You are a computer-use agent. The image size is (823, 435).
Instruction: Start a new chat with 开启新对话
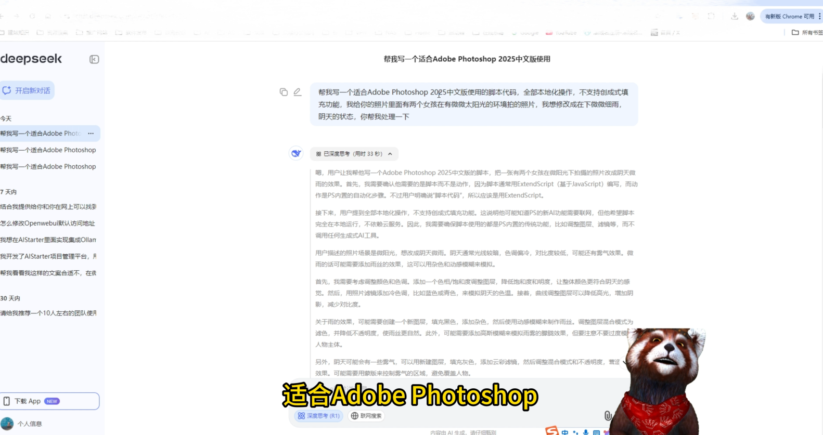(x=27, y=90)
